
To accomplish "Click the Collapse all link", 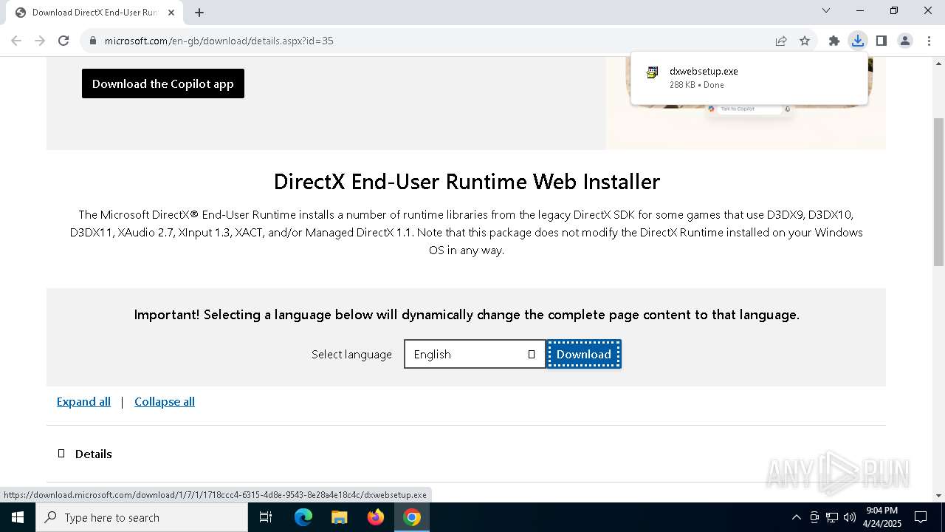I will coord(165,401).
